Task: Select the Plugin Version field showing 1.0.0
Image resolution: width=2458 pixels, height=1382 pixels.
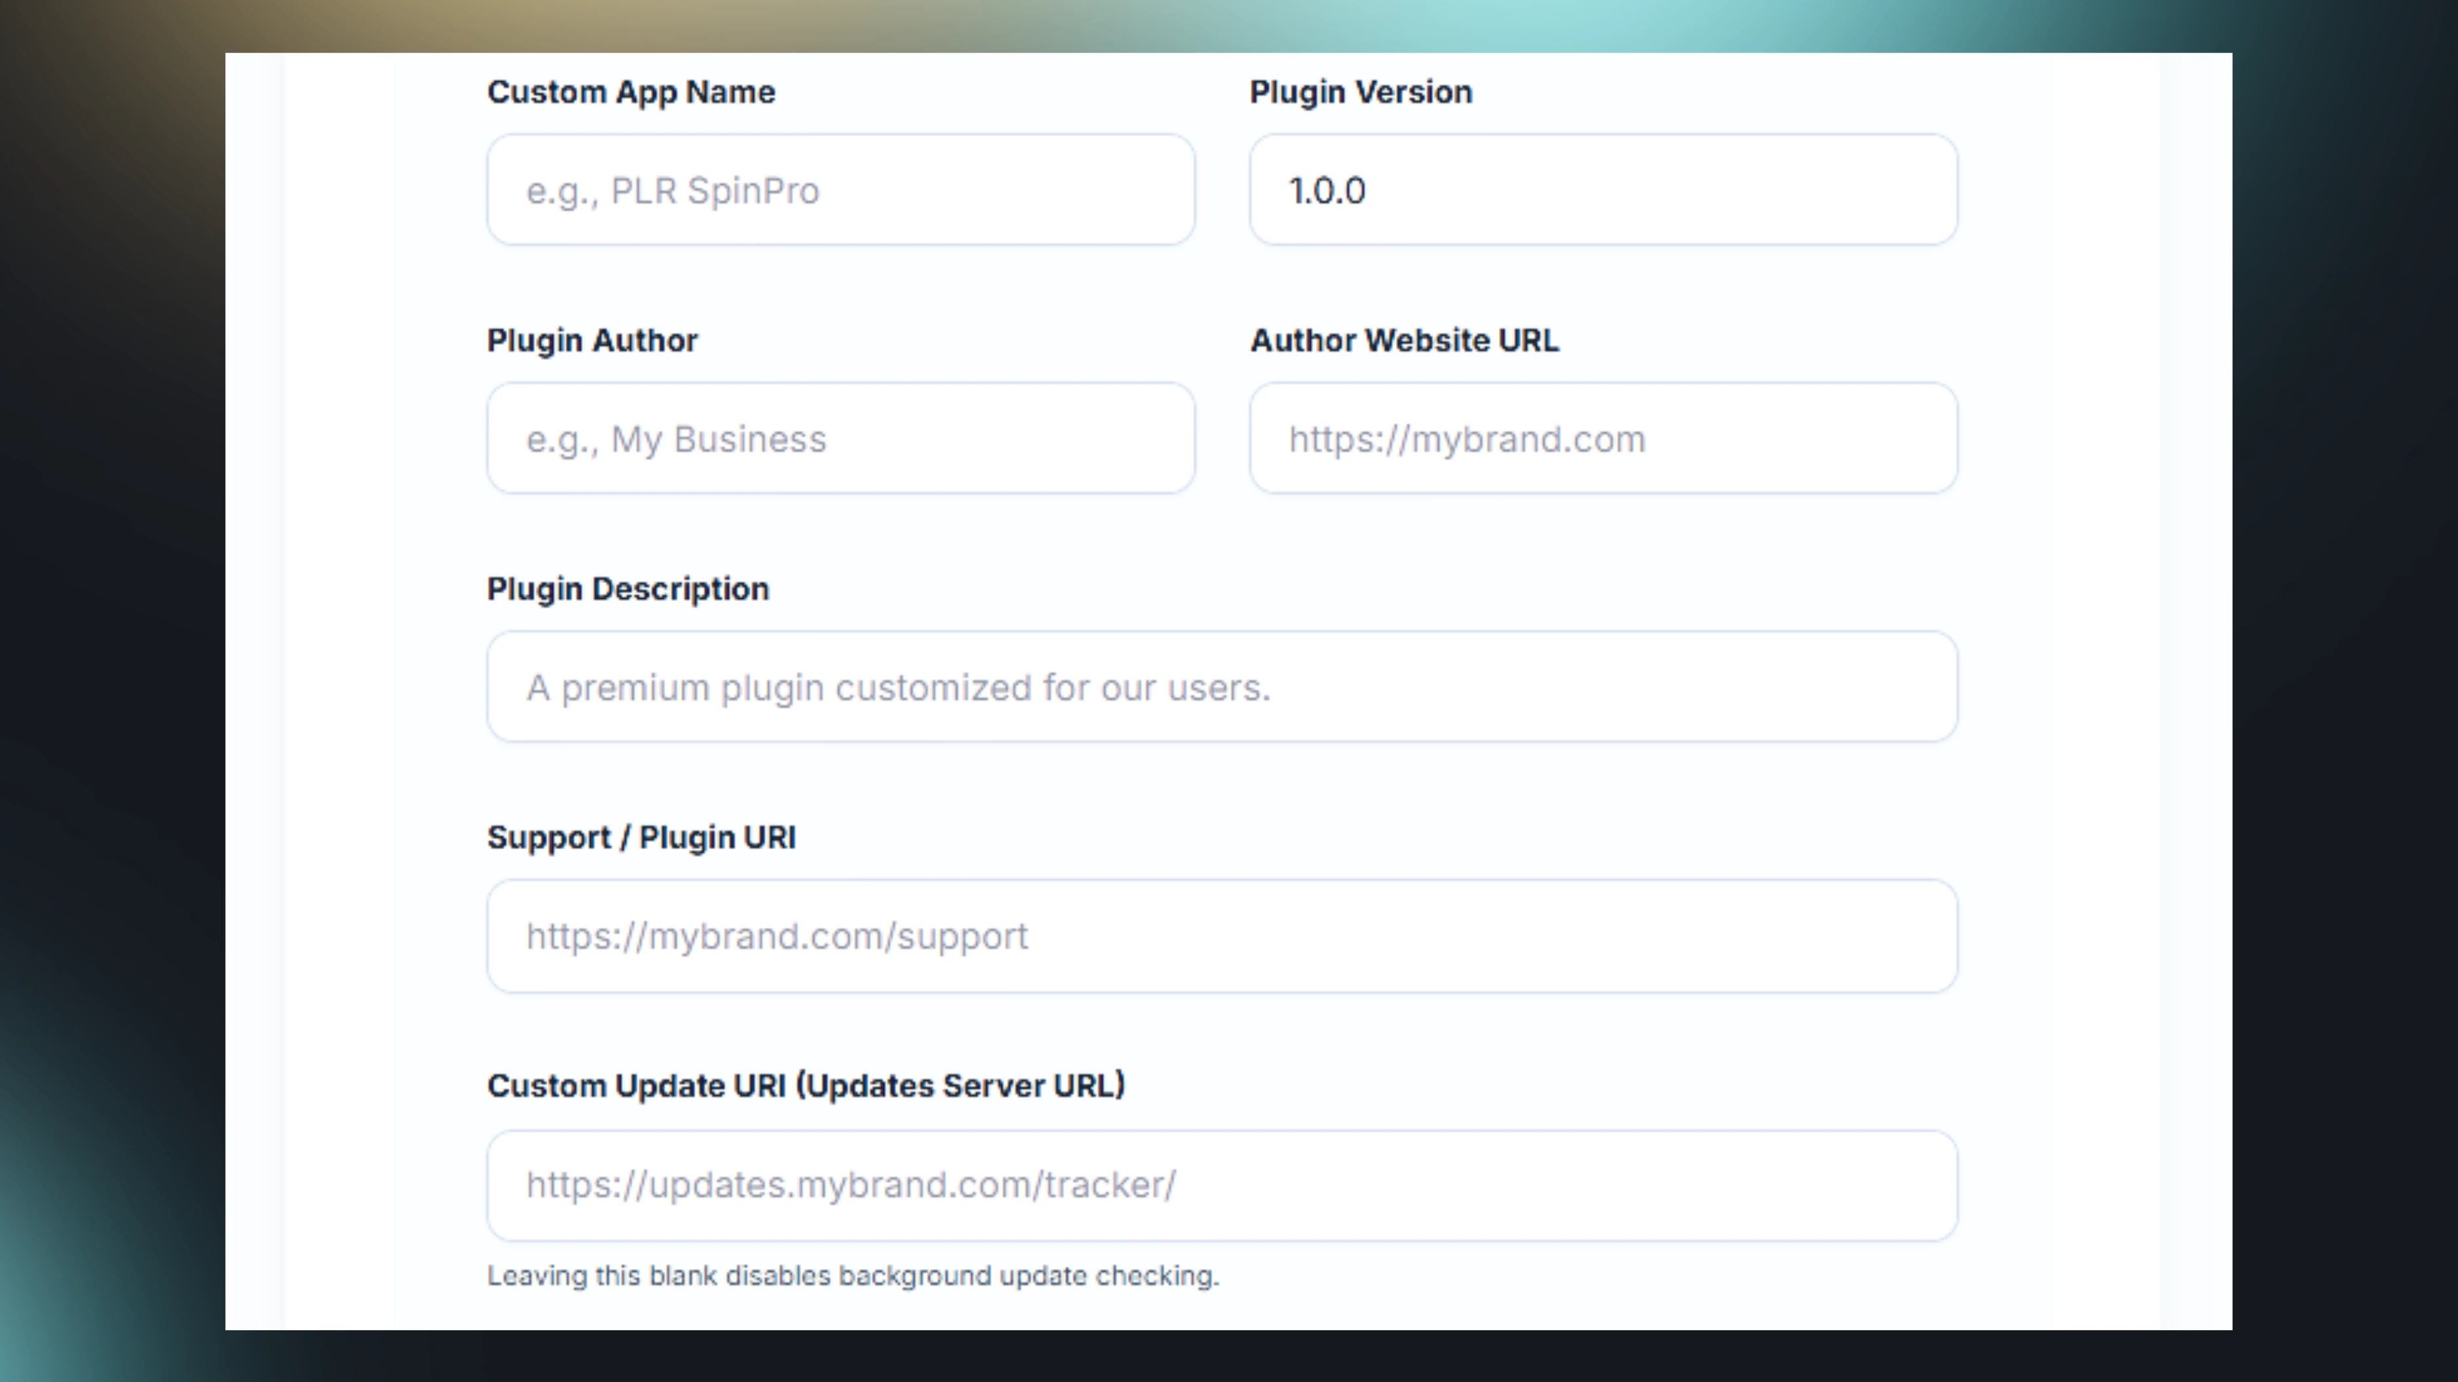Action: click(1603, 190)
